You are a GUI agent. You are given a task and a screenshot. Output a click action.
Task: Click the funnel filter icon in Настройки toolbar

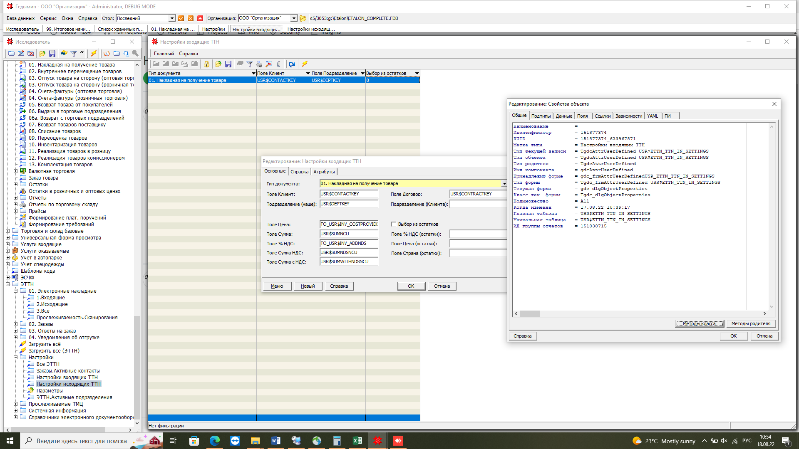249,64
